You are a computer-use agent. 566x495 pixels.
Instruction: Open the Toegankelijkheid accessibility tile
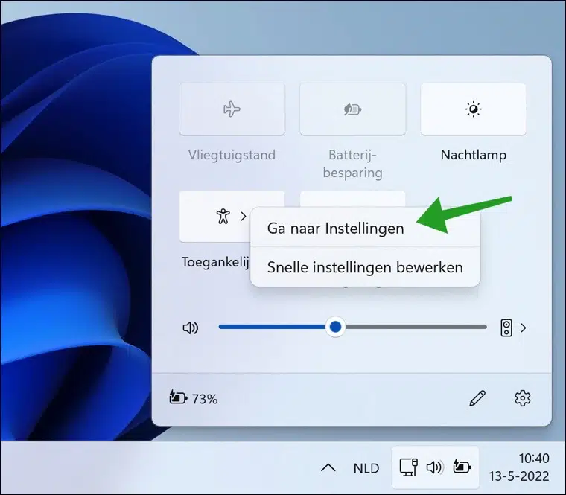click(x=214, y=217)
